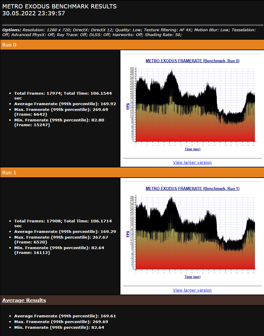
Task: Open the Run 1 framerate chart title link
Action: pos(192,188)
